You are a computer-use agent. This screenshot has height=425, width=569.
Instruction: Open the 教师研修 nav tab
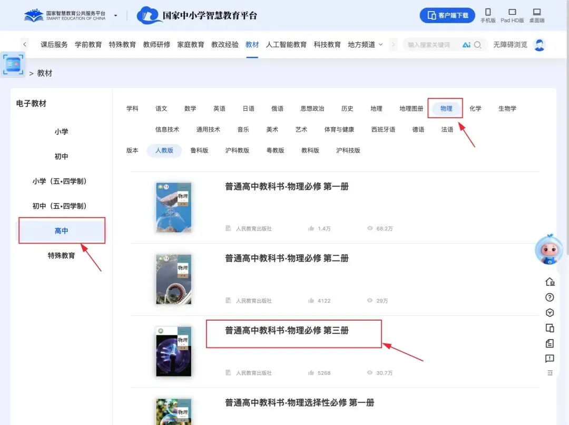point(156,45)
